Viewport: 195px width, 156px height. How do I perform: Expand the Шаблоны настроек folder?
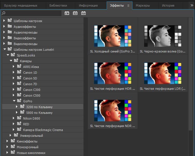[4, 21]
